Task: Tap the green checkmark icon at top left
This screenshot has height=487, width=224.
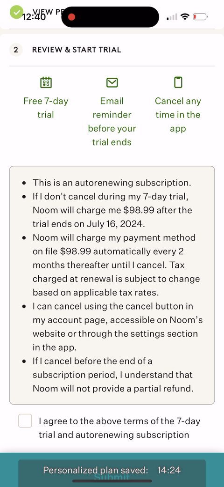Action: point(16,12)
